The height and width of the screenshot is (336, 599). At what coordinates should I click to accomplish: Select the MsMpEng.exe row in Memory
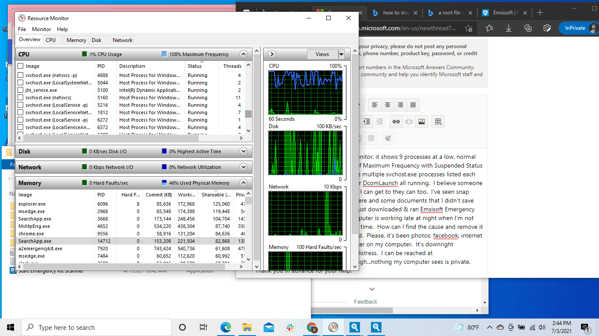pos(34,226)
